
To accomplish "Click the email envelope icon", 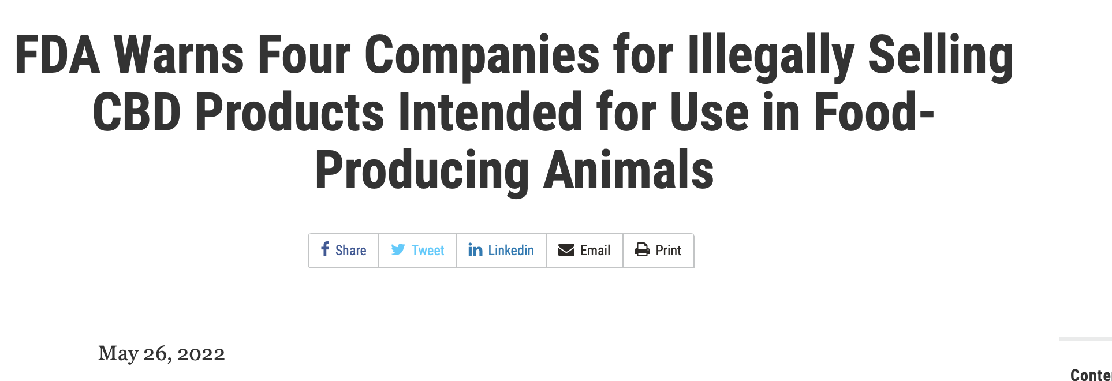I will click(566, 250).
